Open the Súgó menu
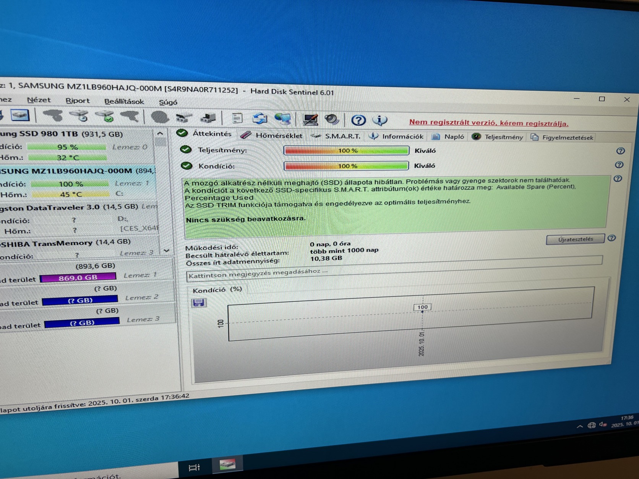 pos(168,102)
